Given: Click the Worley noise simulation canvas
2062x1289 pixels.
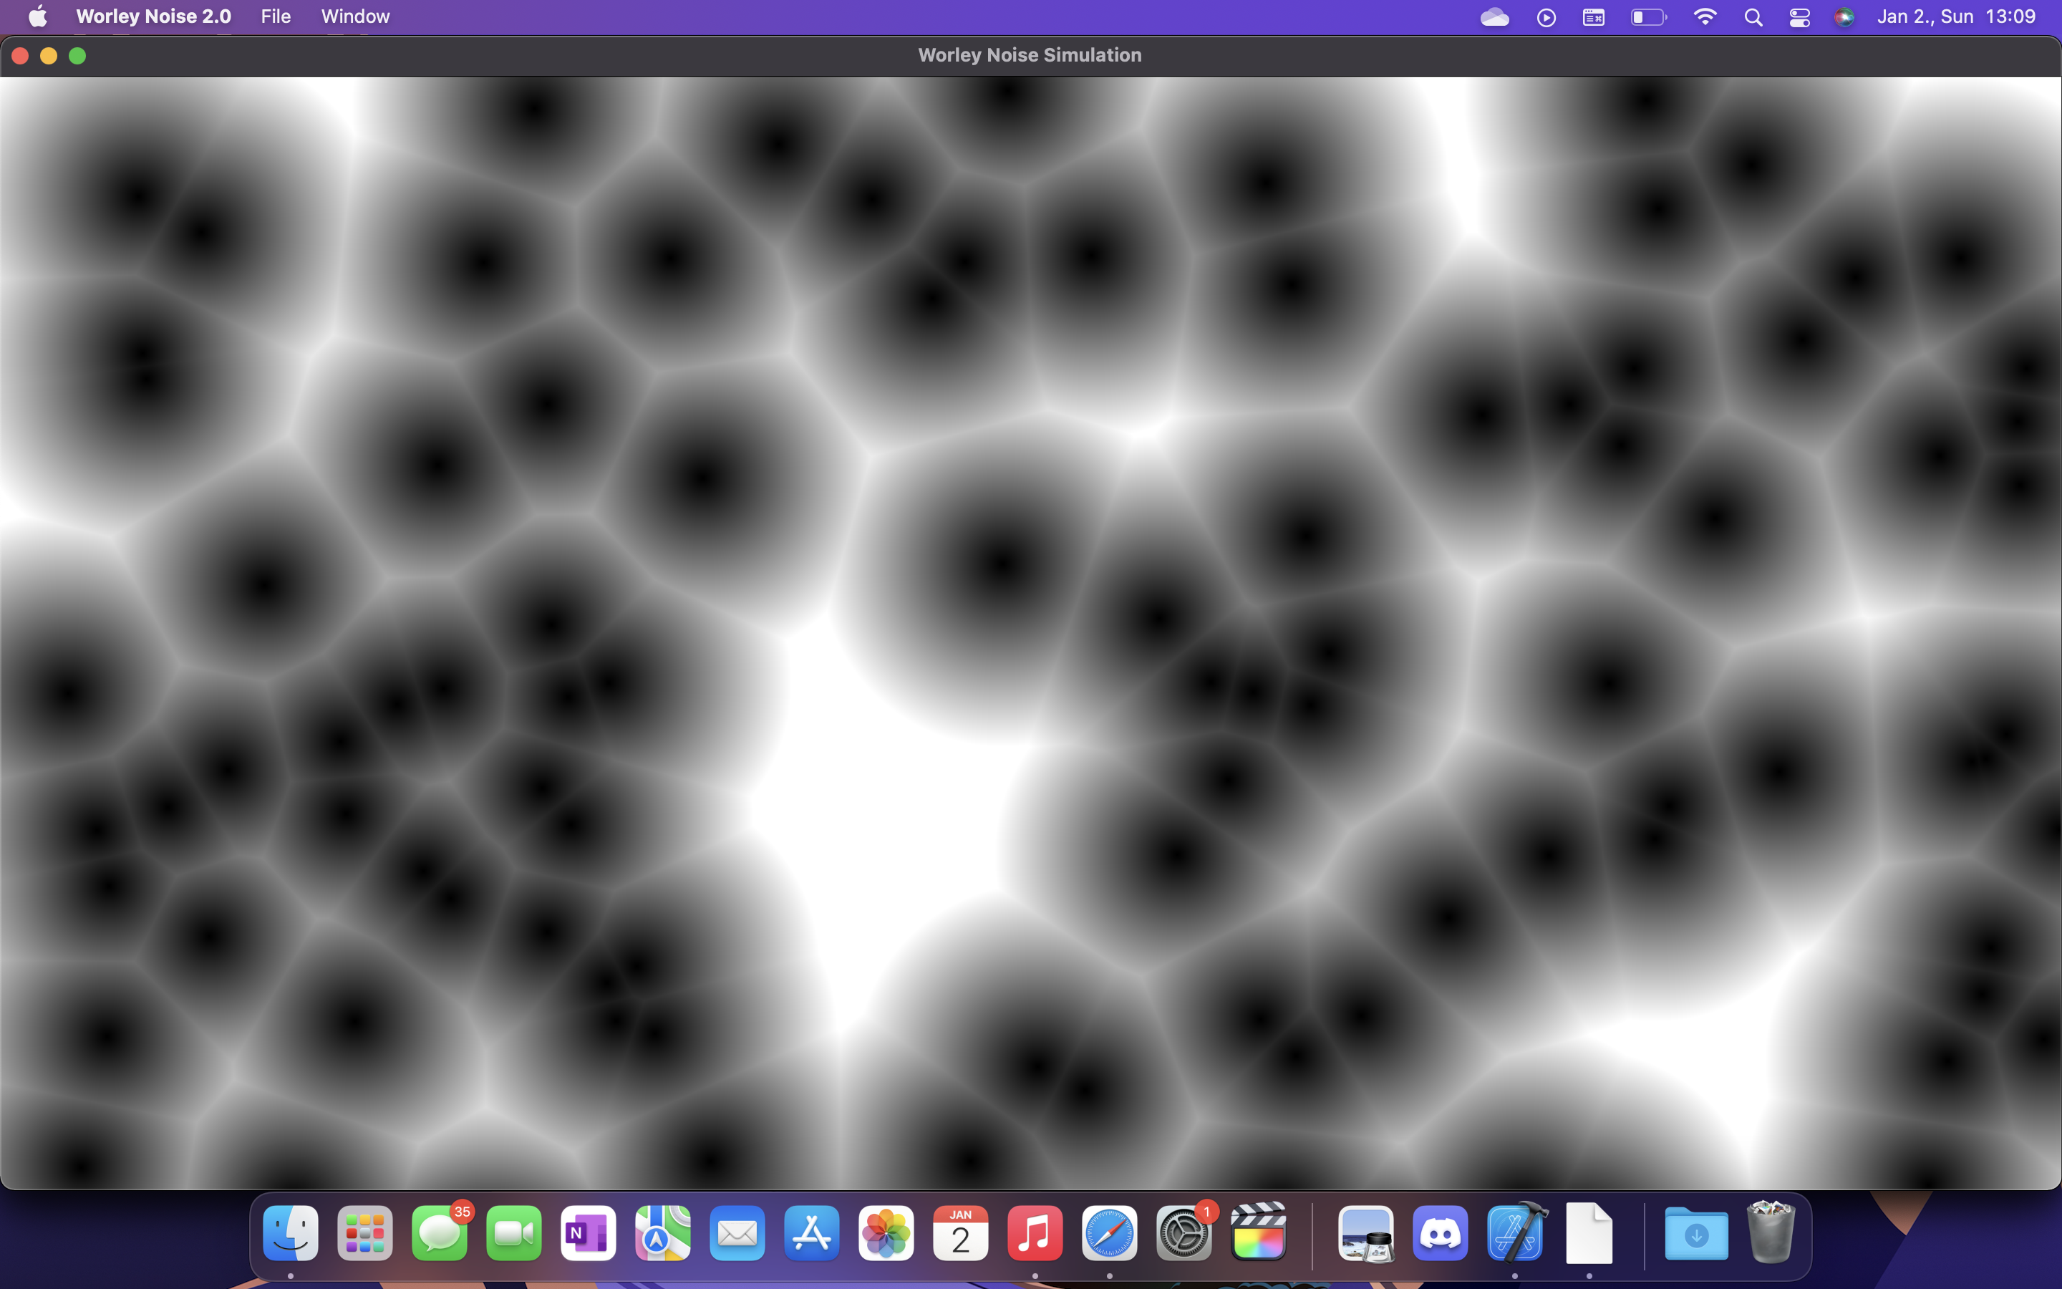Looking at the screenshot, I should (x=1030, y=631).
